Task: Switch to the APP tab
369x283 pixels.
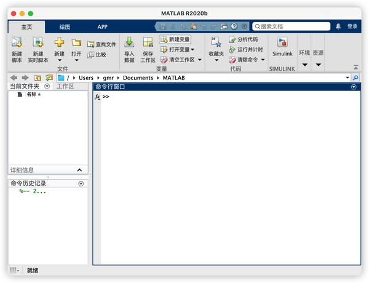Action: click(x=102, y=27)
